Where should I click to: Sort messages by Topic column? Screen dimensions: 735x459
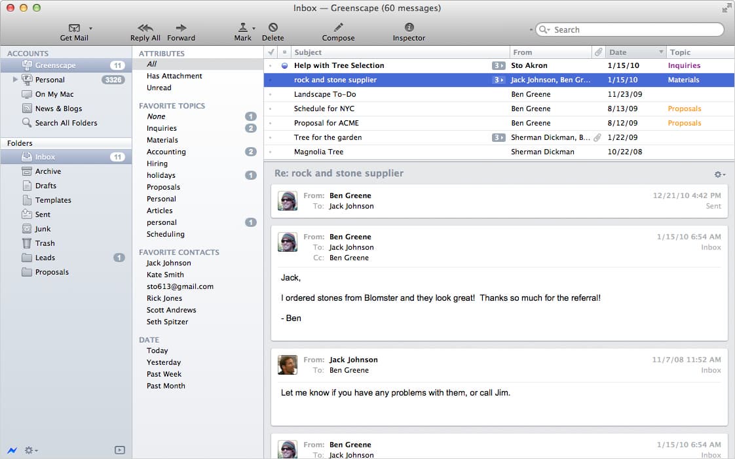coord(701,52)
